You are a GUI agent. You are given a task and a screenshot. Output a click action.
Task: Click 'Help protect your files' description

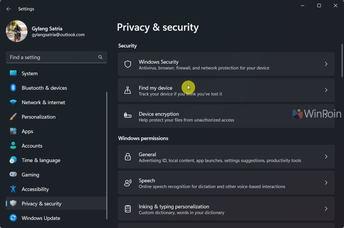coord(186,120)
